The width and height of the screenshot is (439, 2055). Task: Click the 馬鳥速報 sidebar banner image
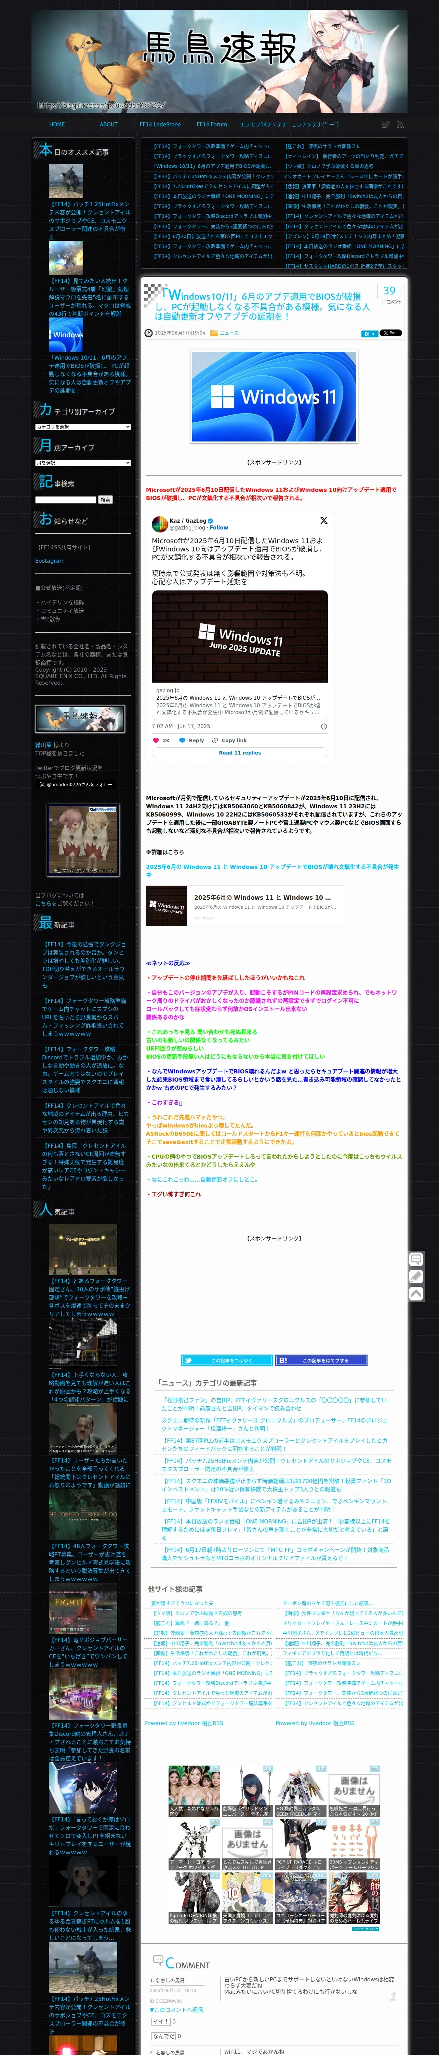click(x=80, y=719)
